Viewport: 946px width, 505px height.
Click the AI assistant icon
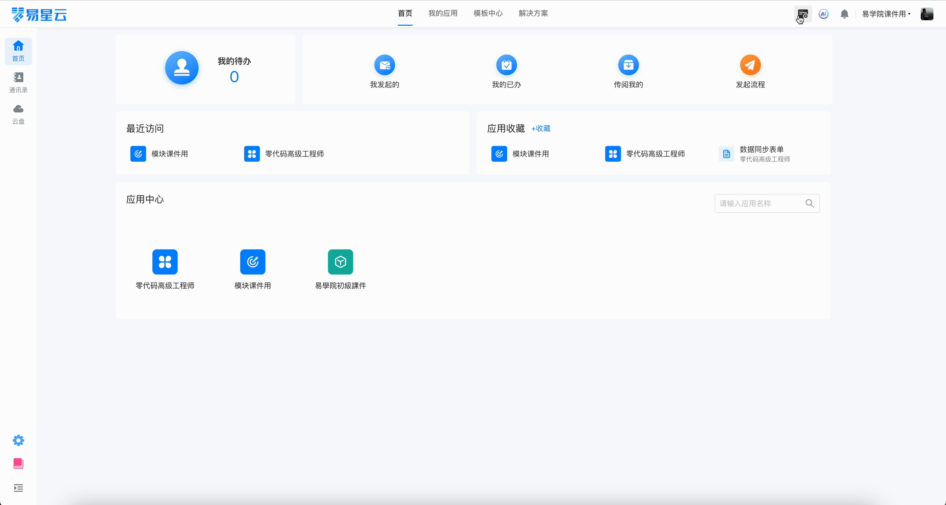823,14
